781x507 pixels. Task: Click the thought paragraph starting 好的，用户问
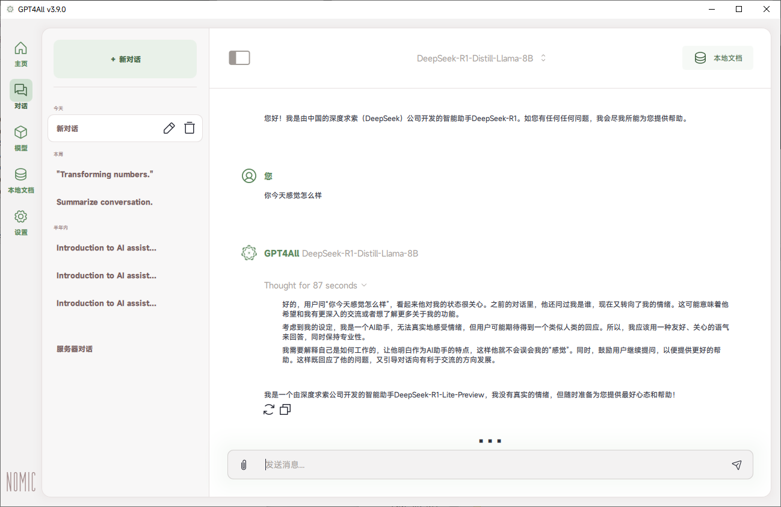[x=505, y=309]
